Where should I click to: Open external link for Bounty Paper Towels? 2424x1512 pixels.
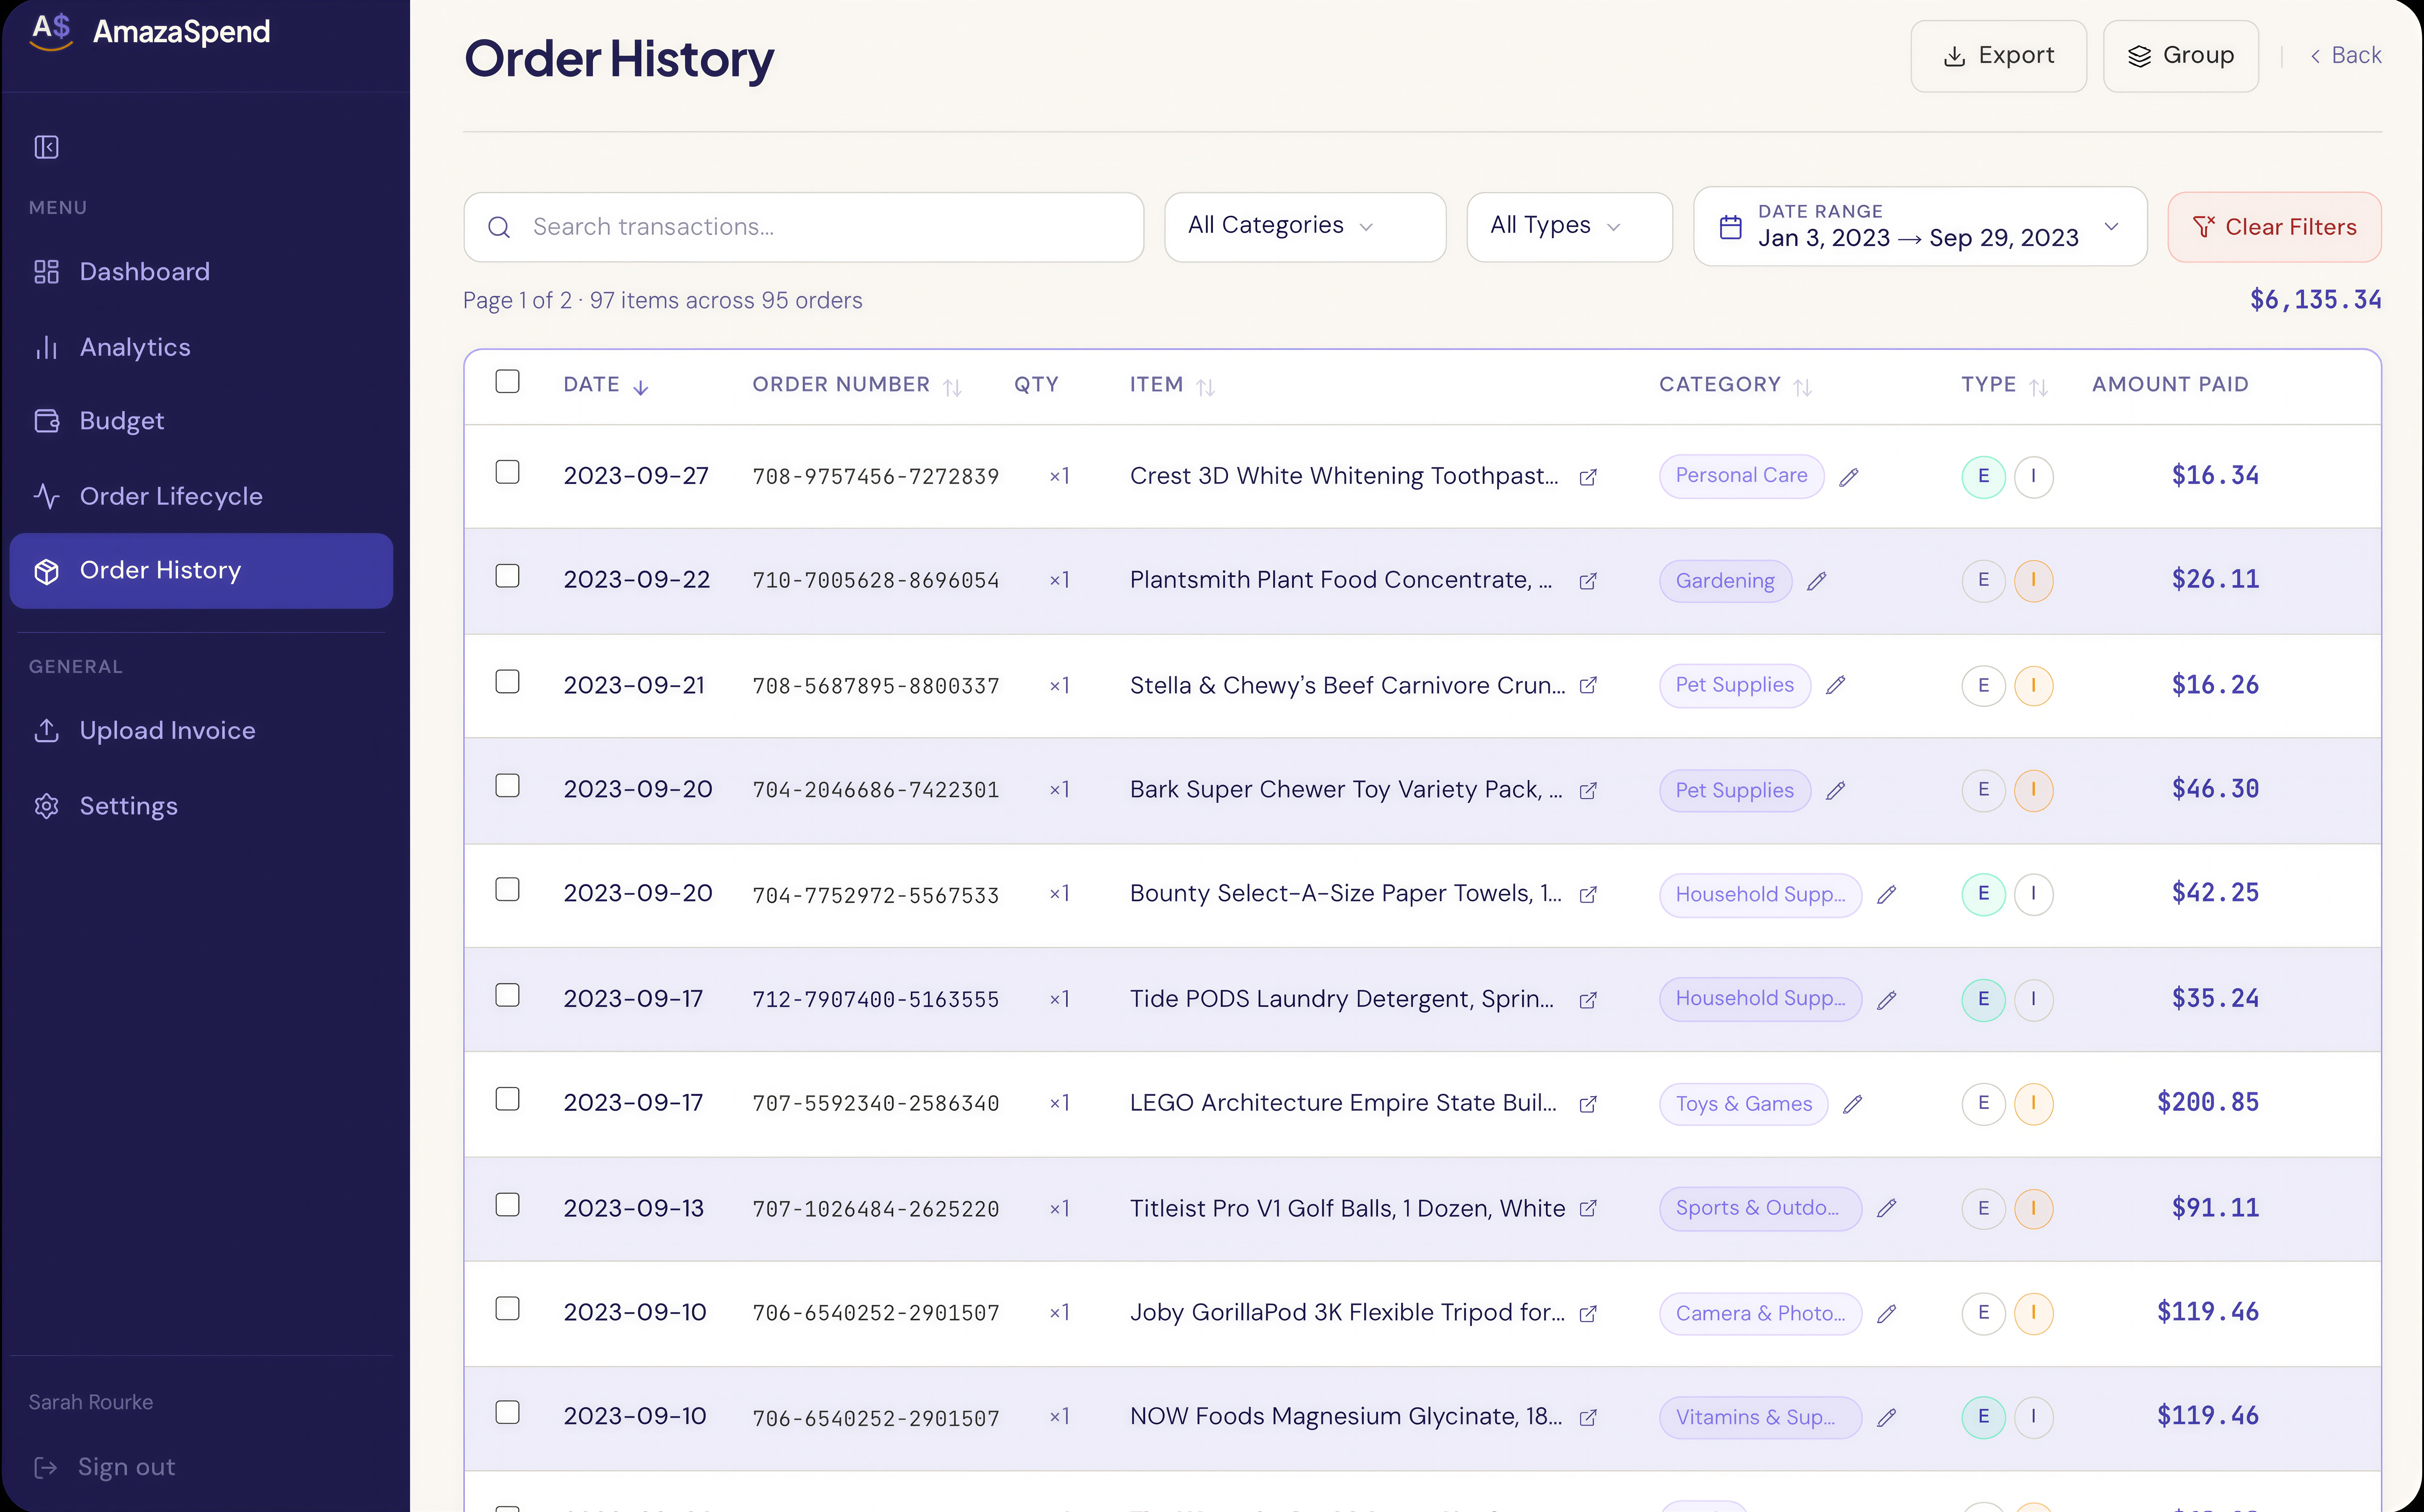tap(1588, 895)
